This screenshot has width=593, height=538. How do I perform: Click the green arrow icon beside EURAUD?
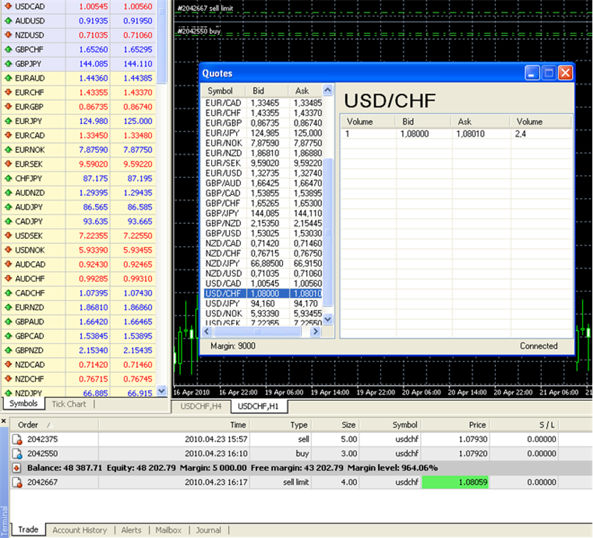(x=8, y=78)
